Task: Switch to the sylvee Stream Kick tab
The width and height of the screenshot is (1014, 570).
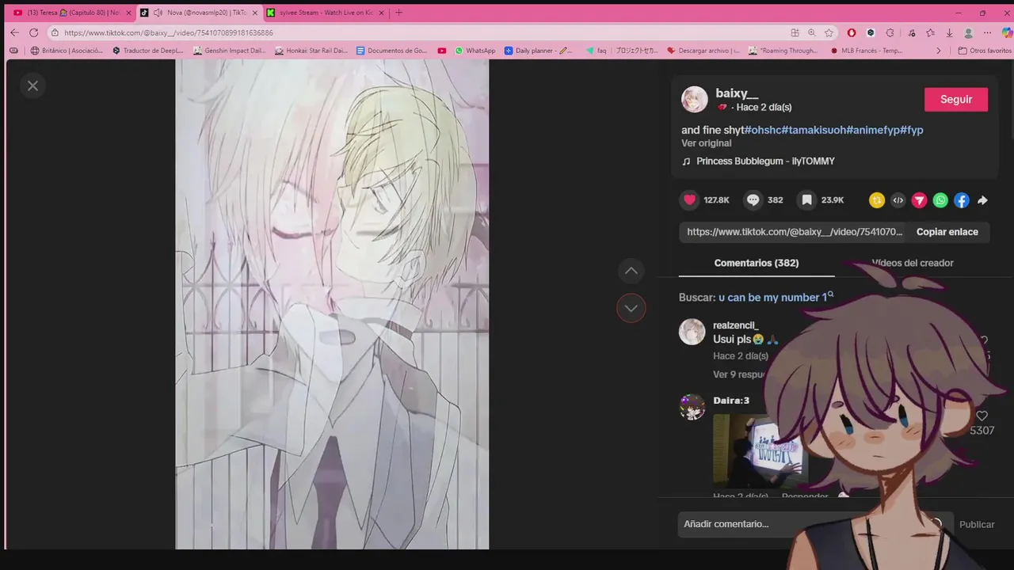Action: pos(326,13)
